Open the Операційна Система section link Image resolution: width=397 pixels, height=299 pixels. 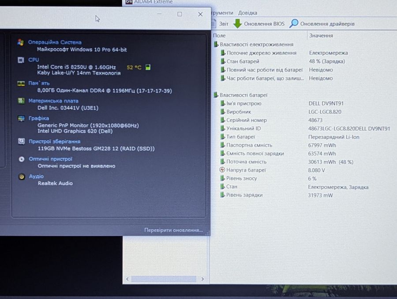point(55,42)
